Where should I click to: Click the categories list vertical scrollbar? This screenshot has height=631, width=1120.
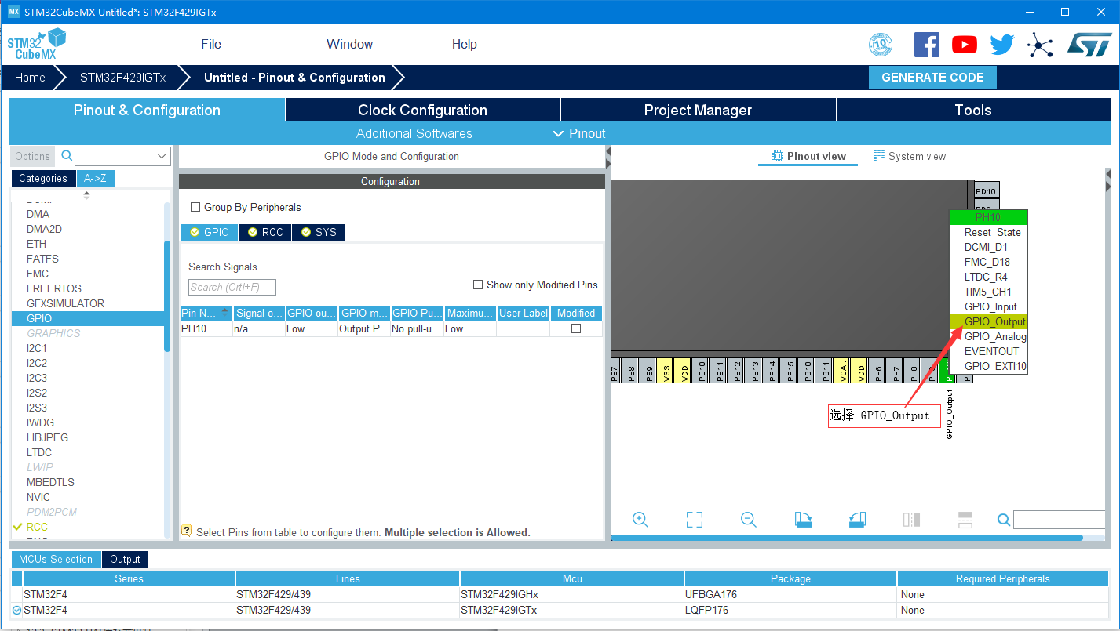tap(167, 296)
